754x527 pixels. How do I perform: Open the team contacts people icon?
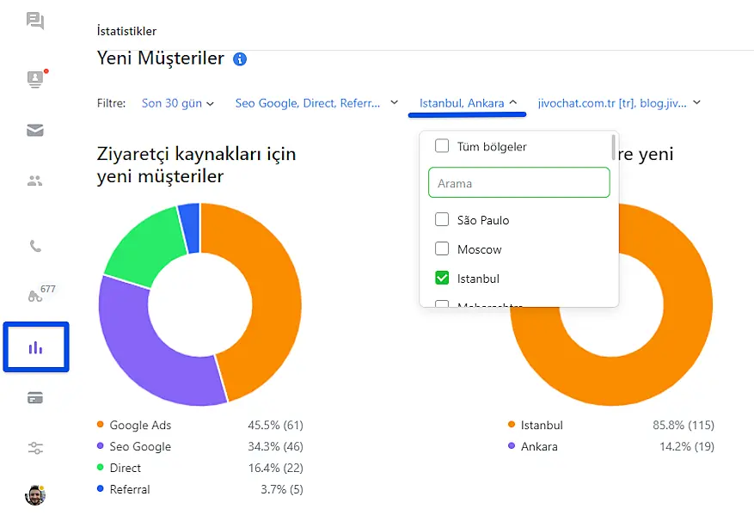coord(35,181)
